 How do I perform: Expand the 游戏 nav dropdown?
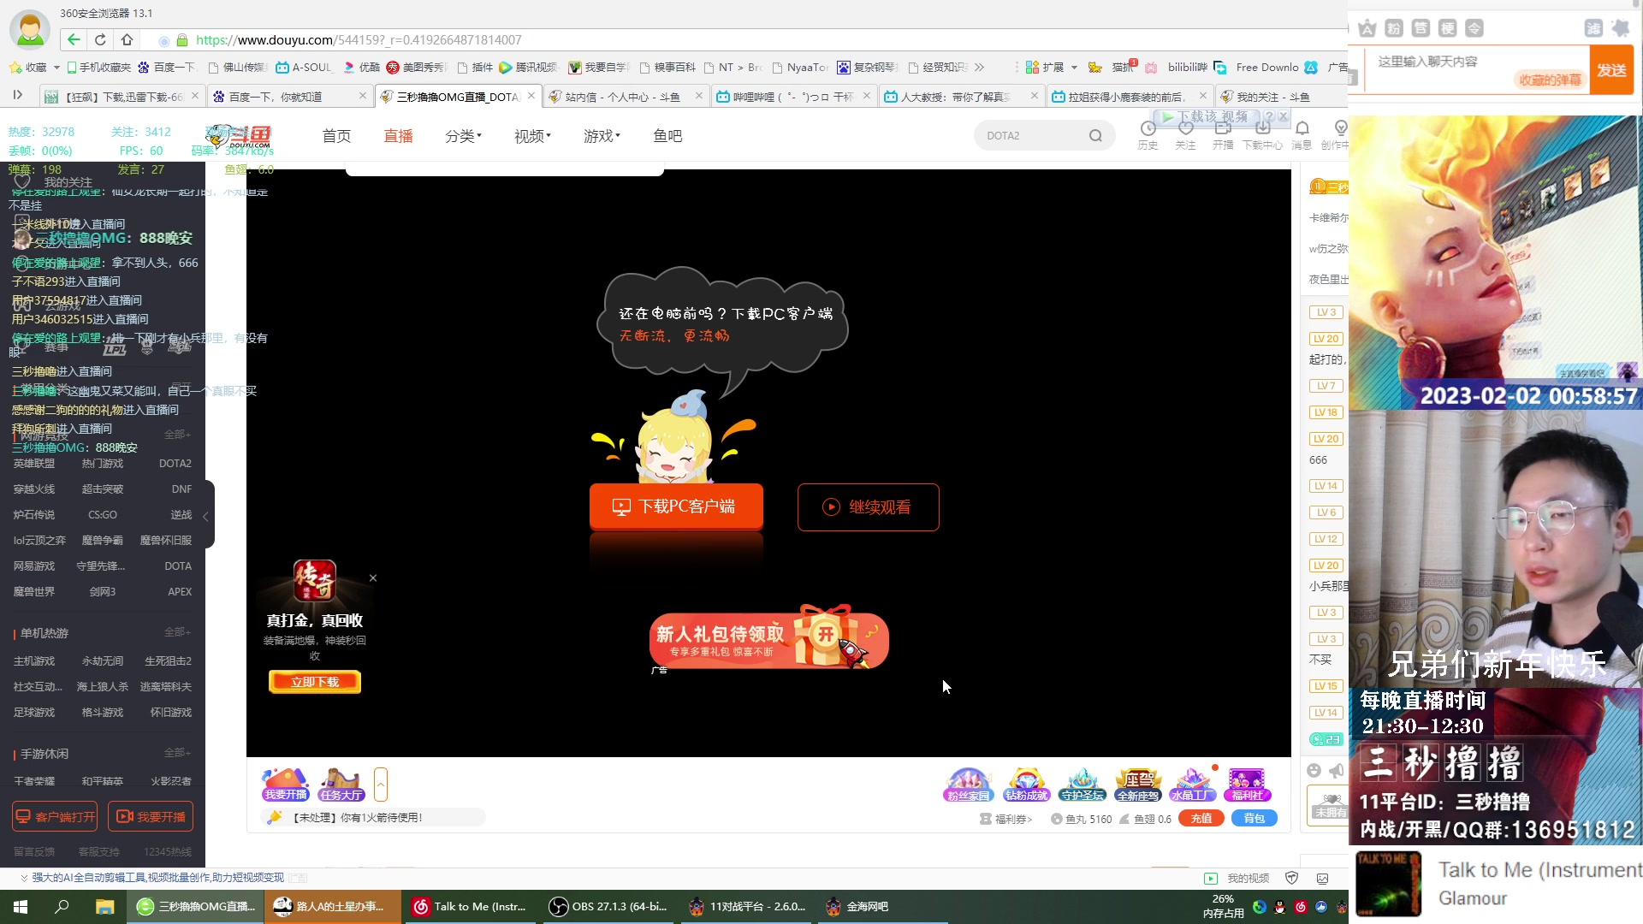click(602, 136)
